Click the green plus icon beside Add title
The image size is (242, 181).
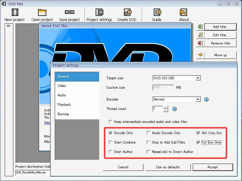200,27
